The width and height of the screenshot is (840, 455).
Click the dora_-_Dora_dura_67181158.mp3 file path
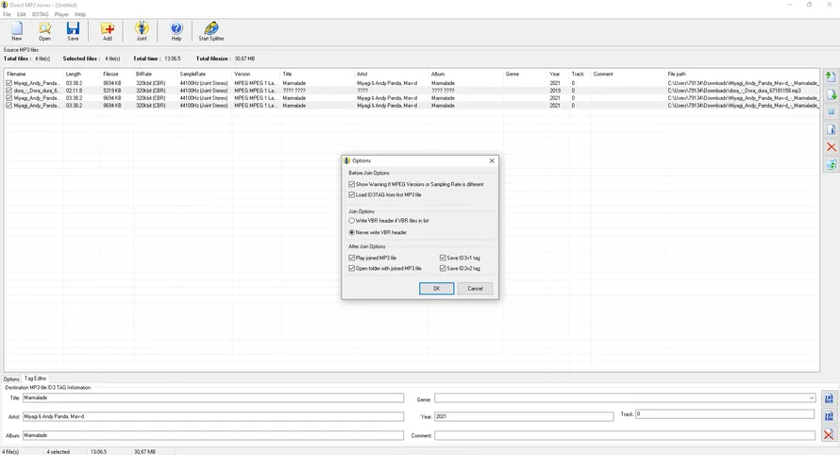click(734, 91)
